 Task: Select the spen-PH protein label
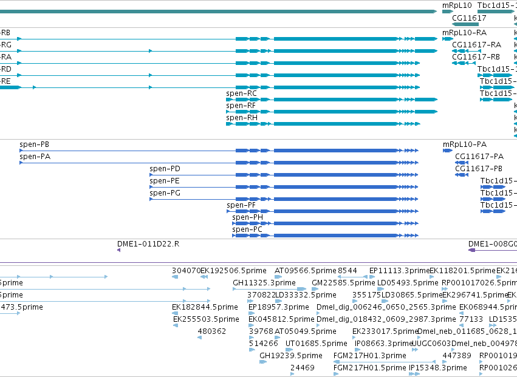coord(248,218)
